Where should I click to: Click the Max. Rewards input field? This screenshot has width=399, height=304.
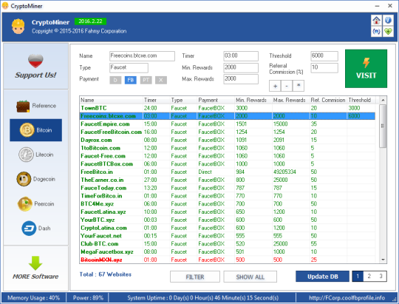click(241, 79)
